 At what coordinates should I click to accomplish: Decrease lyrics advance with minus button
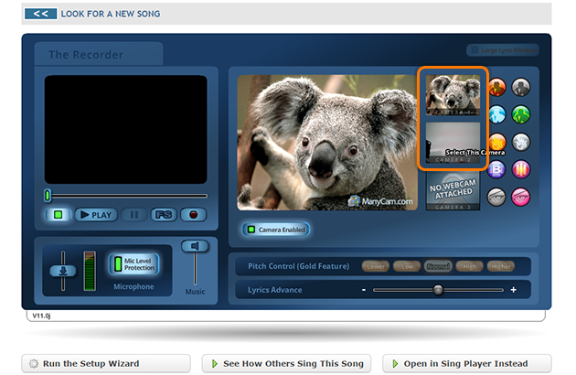(x=364, y=290)
